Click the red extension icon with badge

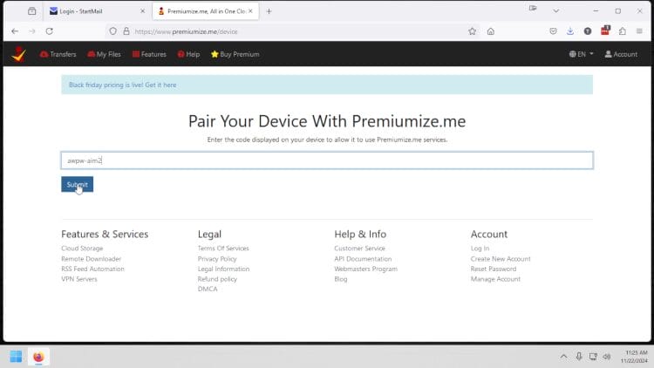(x=605, y=31)
